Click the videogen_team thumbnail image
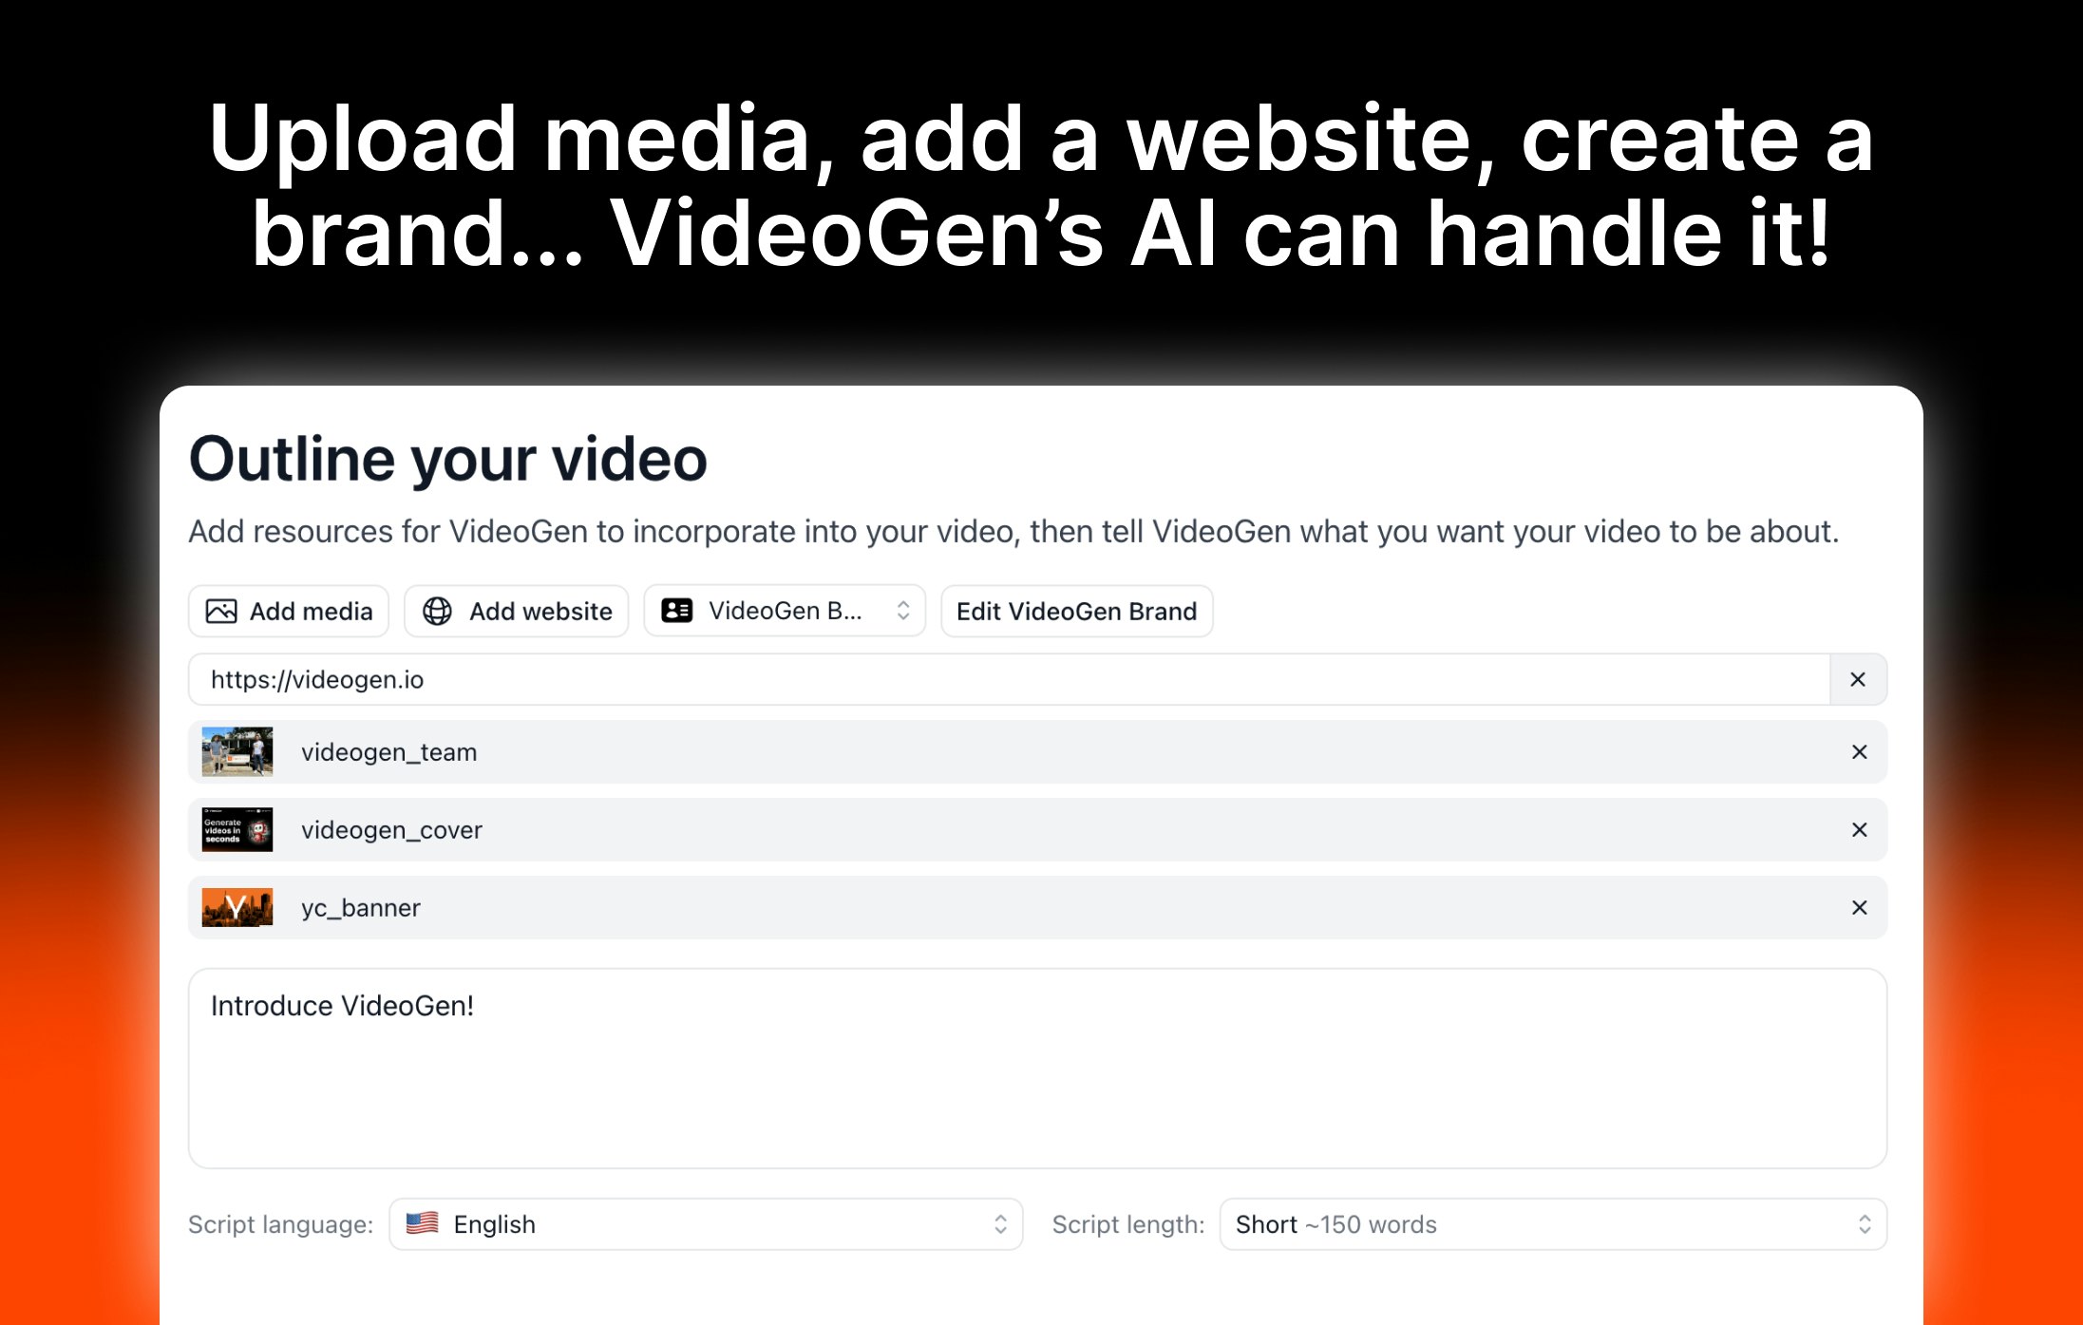 coord(237,752)
